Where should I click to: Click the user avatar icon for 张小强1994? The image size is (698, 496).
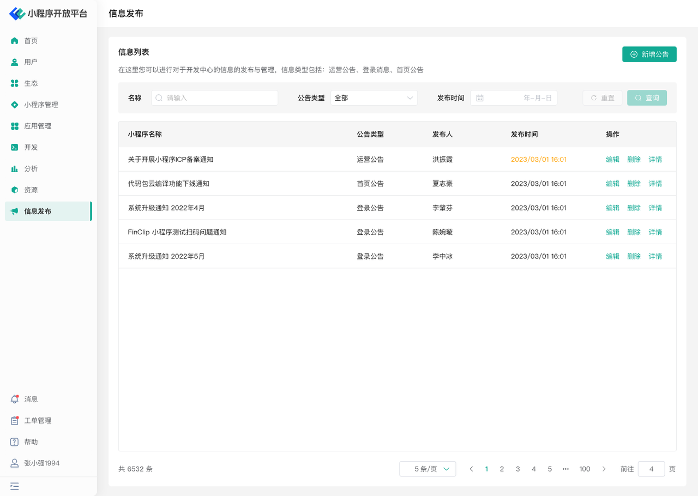[x=15, y=463]
